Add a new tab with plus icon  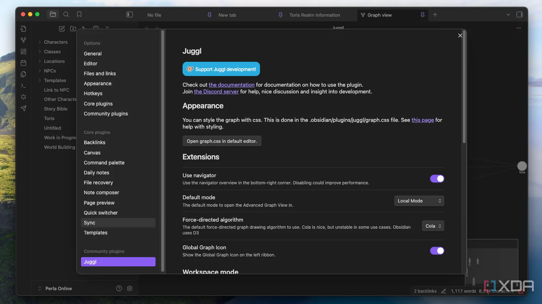(x=435, y=15)
